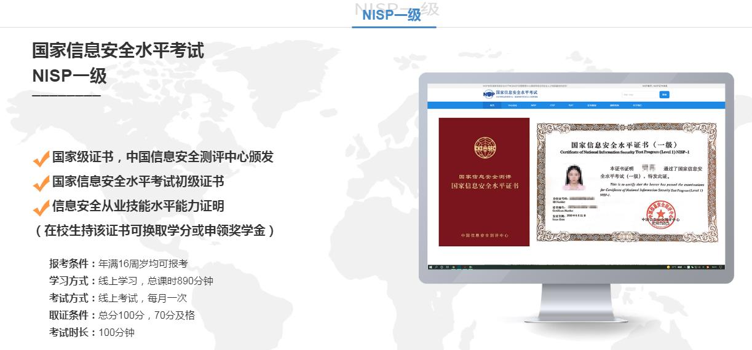
Task: Click the line 取证条件：总分100分，70分及格
Action: (122, 315)
